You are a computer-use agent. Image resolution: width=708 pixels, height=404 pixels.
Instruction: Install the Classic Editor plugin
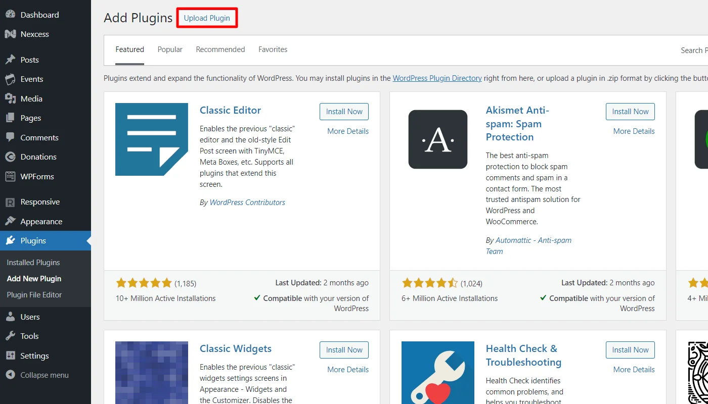point(344,112)
